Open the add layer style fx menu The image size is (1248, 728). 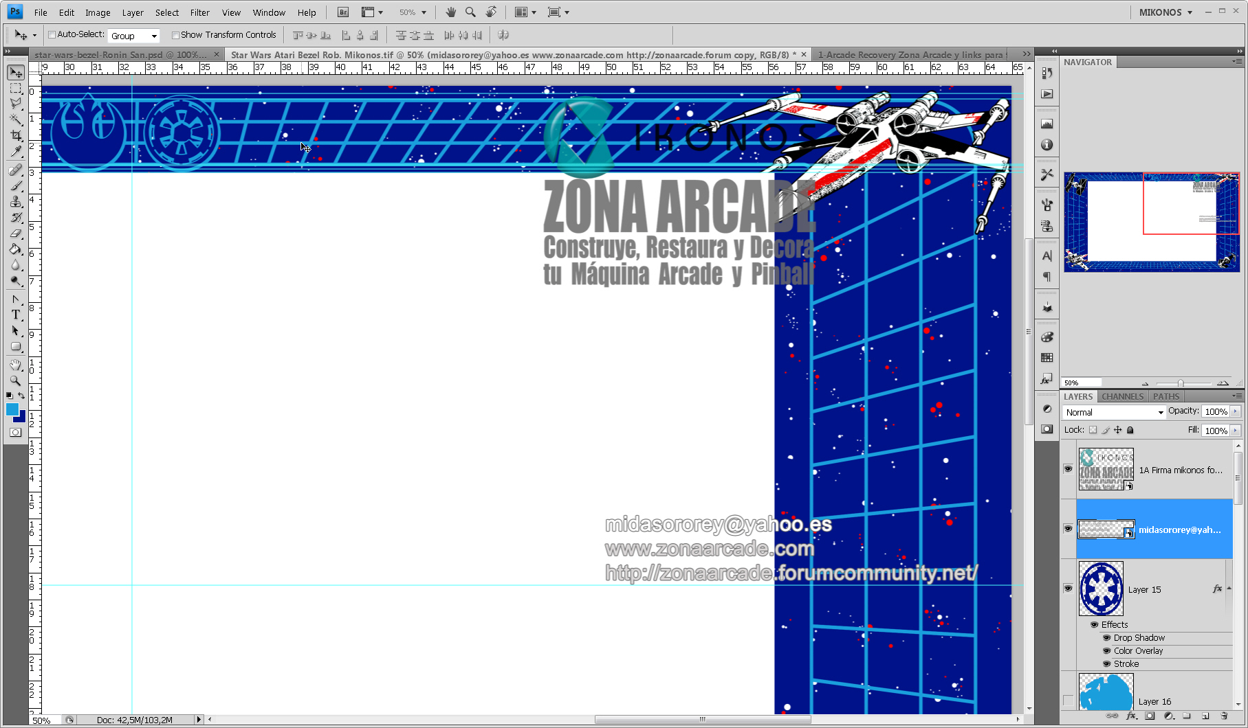pyautogui.click(x=1132, y=716)
